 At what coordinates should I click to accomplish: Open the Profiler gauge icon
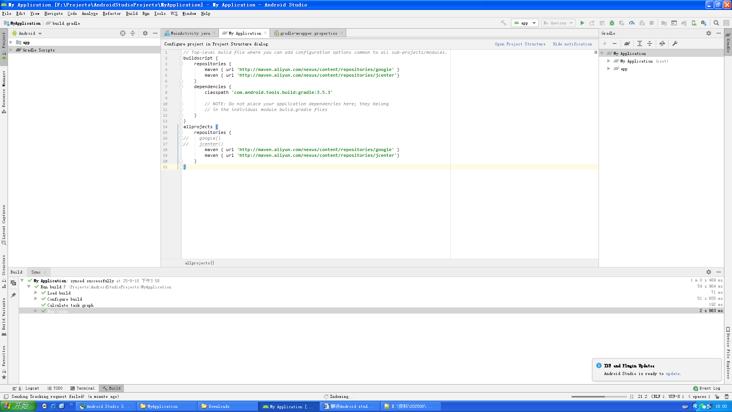click(632, 23)
